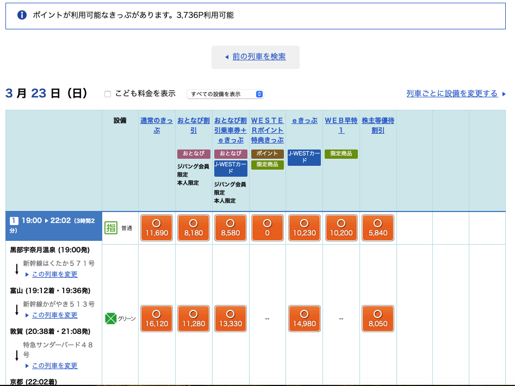This screenshot has height=386, width=515.
Task: Select the 11,690 yen regular ticket fare
Action: [x=157, y=228]
